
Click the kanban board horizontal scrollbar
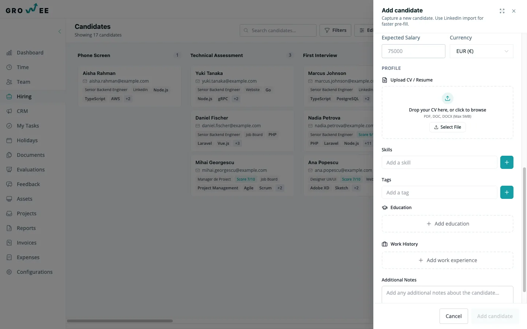point(120,321)
